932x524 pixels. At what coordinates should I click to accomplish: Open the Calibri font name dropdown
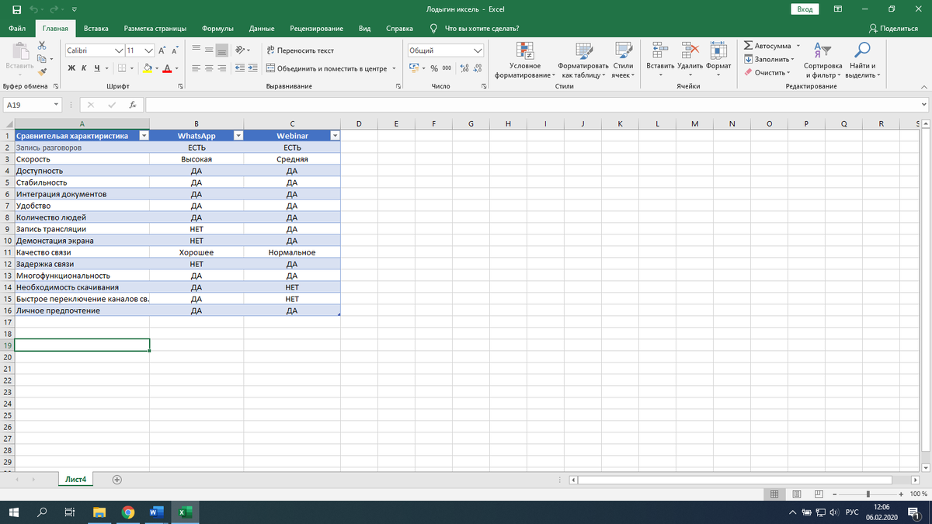119,50
